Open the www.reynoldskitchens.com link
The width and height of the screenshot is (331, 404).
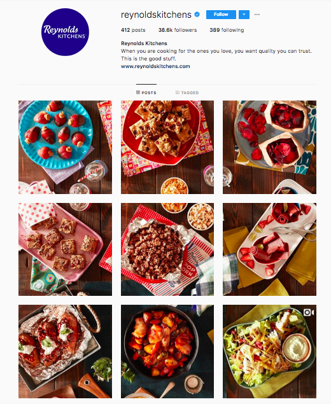(155, 66)
